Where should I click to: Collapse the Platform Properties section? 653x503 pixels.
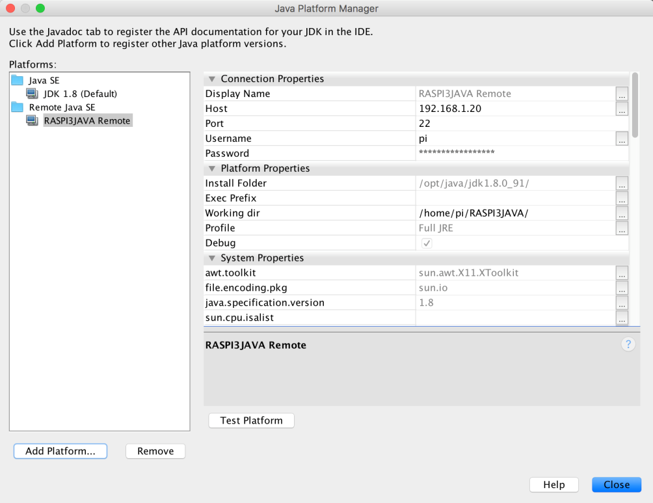click(x=211, y=169)
